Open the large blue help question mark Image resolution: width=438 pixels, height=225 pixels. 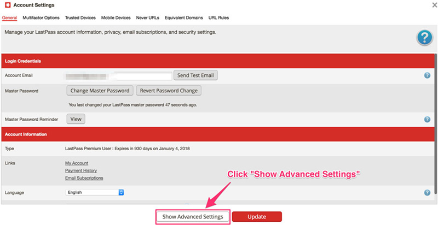[x=424, y=38]
